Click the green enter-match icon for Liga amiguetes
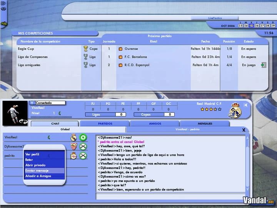Viewport: 277px width, 208px height. [264, 65]
